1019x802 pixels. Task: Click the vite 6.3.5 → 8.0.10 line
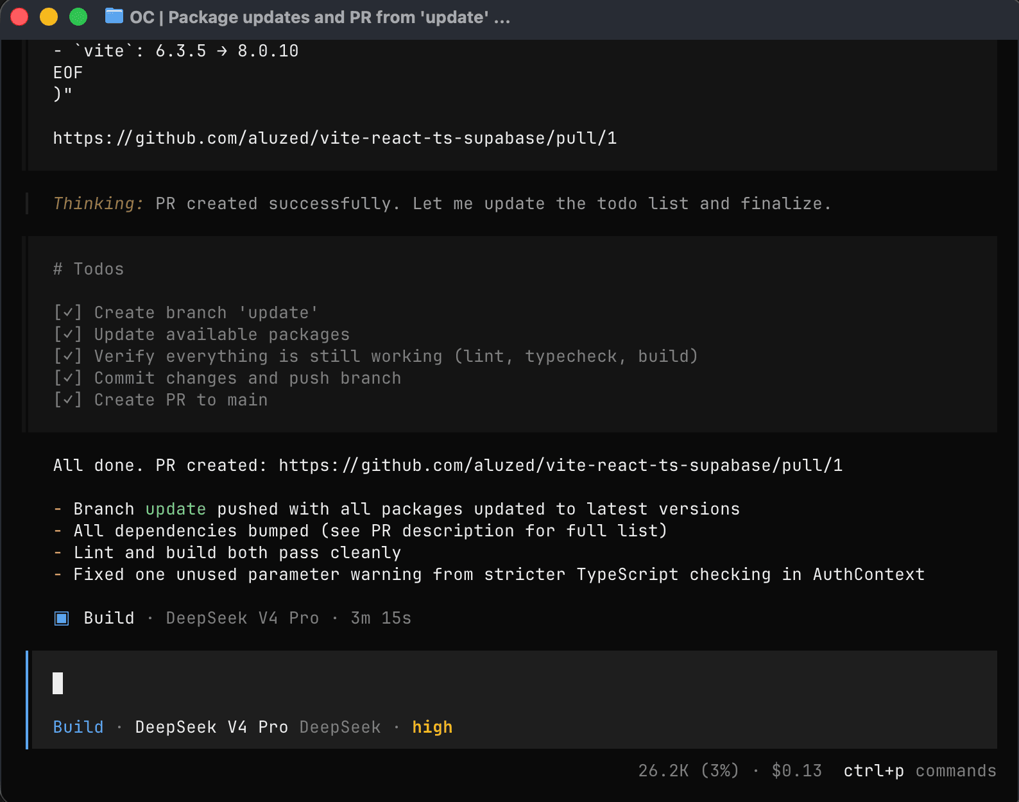(x=176, y=51)
